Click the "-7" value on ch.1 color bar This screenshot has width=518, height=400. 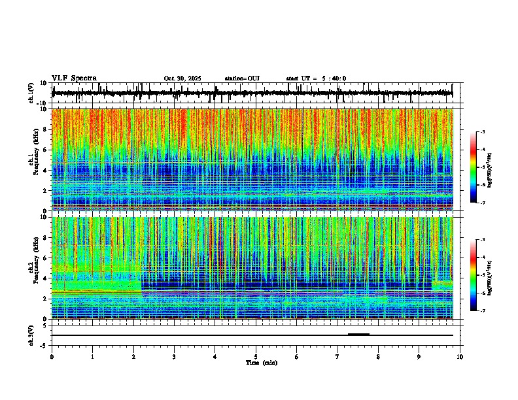483,203
